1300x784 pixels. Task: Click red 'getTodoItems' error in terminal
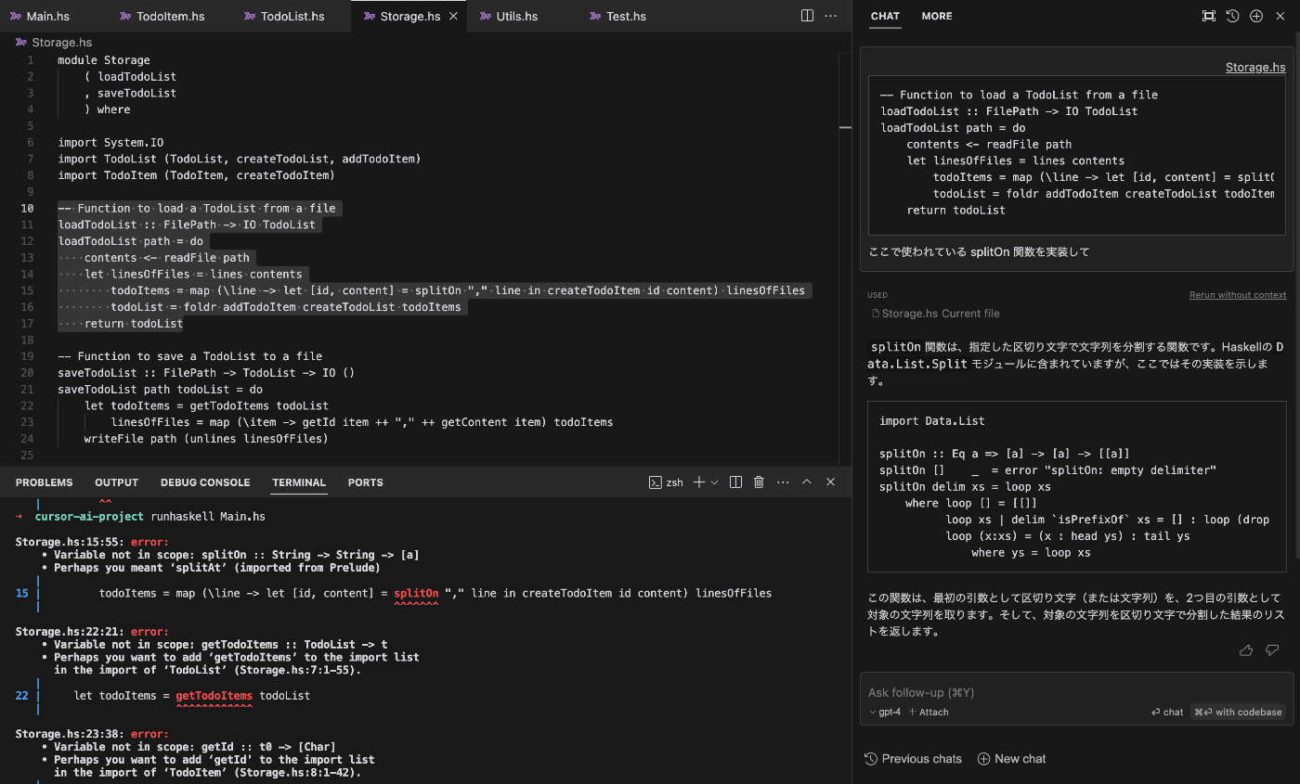(x=214, y=695)
